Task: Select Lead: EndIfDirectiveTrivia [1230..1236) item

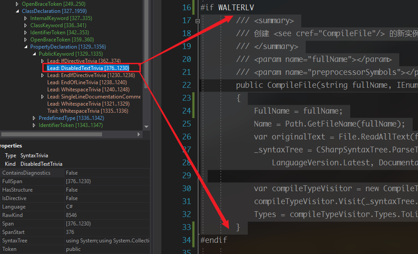Action: coord(91,75)
